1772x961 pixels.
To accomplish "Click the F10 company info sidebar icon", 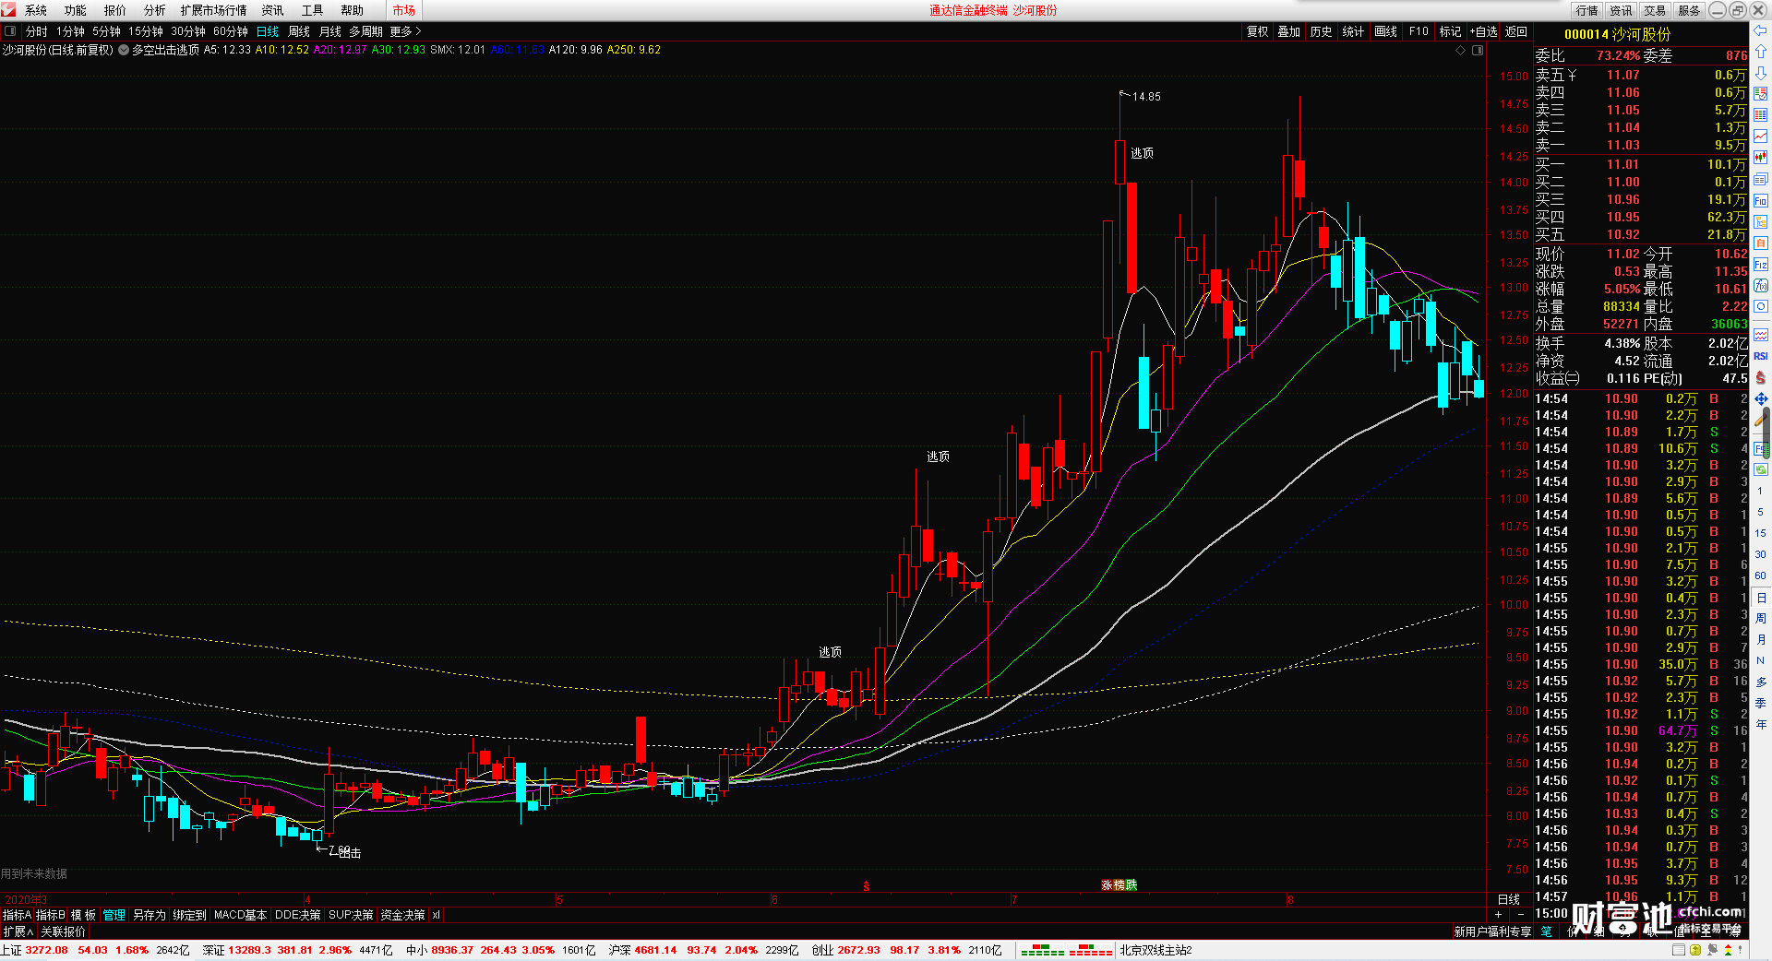I will tap(1760, 200).
